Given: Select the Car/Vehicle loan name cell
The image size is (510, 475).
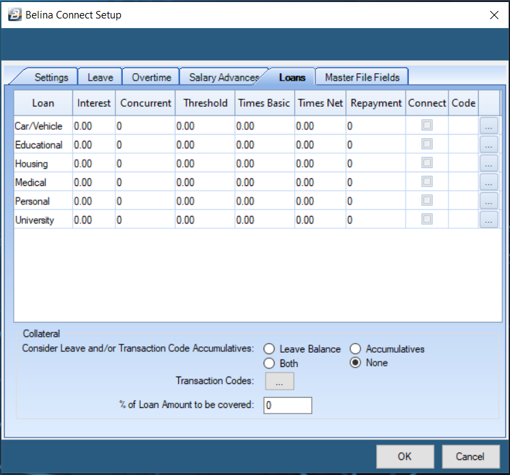Looking at the screenshot, I should coord(43,126).
